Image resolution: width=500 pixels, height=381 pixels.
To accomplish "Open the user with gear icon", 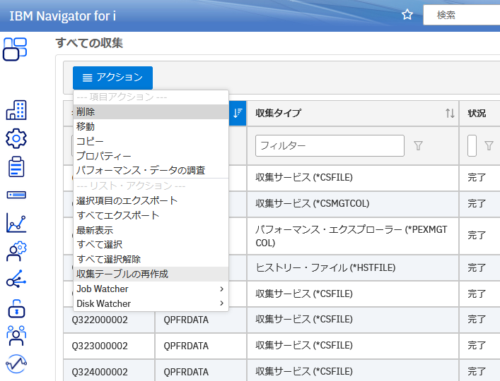I will click(16, 251).
